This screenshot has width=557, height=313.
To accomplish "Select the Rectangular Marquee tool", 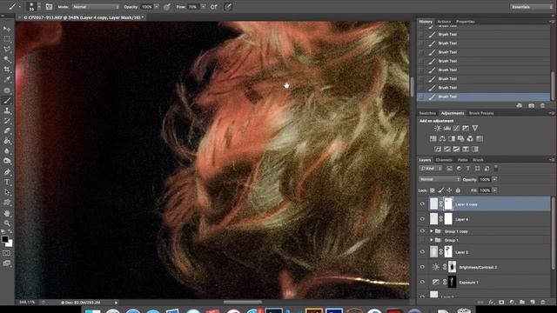I will [7, 38].
